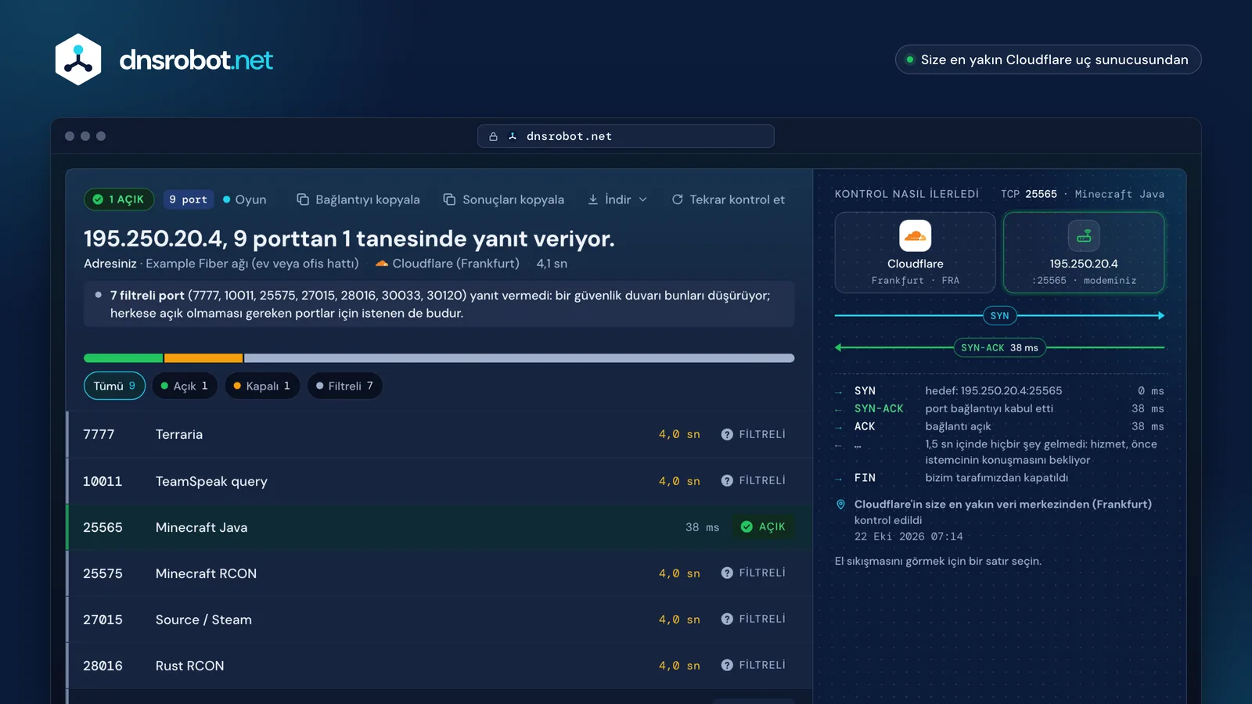
Task: Click the question icon in the Source / Steam row
Action: point(727,619)
